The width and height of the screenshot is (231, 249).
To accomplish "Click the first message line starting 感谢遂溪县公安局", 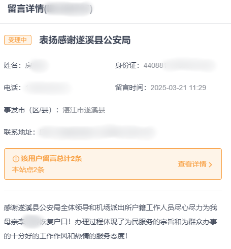I will pyautogui.click(x=110, y=207).
